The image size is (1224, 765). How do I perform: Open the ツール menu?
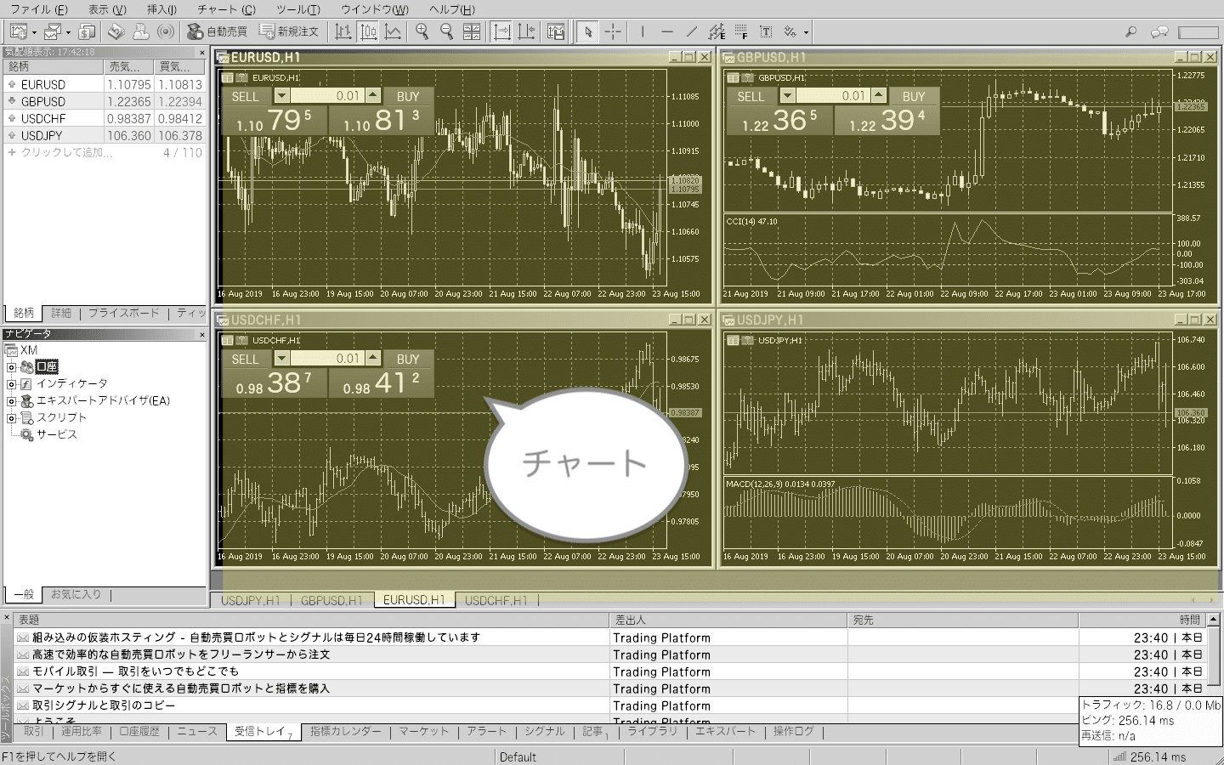(x=298, y=9)
